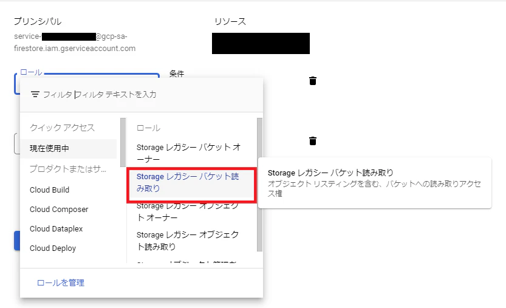Screen dimensions: 506x308
Task: Click the プロダクトまたはサ... heading
Action: click(x=68, y=169)
